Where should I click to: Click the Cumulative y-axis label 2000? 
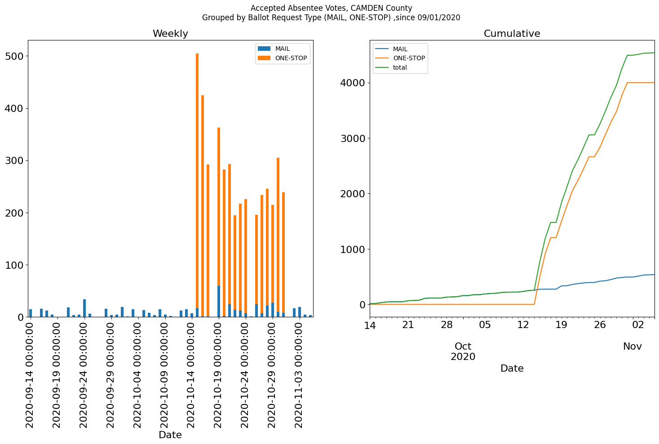pyautogui.click(x=352, y=194)
